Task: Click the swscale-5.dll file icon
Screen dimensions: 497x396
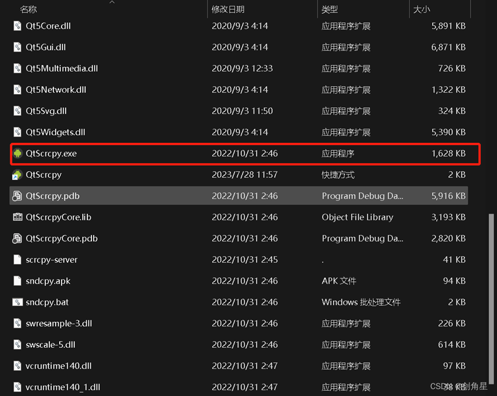Action: (x=17, y=345)
